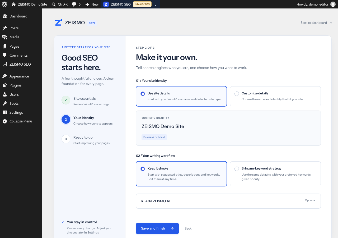Image resolution: width=338 pixels, height=238 pixels.
Task: Click the New content button in admin bar
Action: tap(92, 4)
